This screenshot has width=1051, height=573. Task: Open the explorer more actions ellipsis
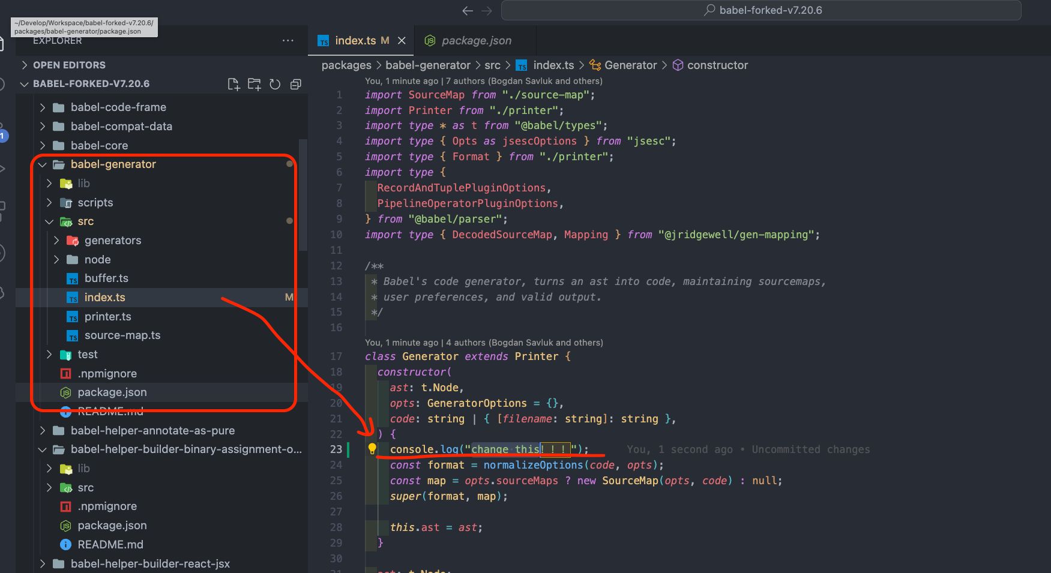click(x=288, y=40)
